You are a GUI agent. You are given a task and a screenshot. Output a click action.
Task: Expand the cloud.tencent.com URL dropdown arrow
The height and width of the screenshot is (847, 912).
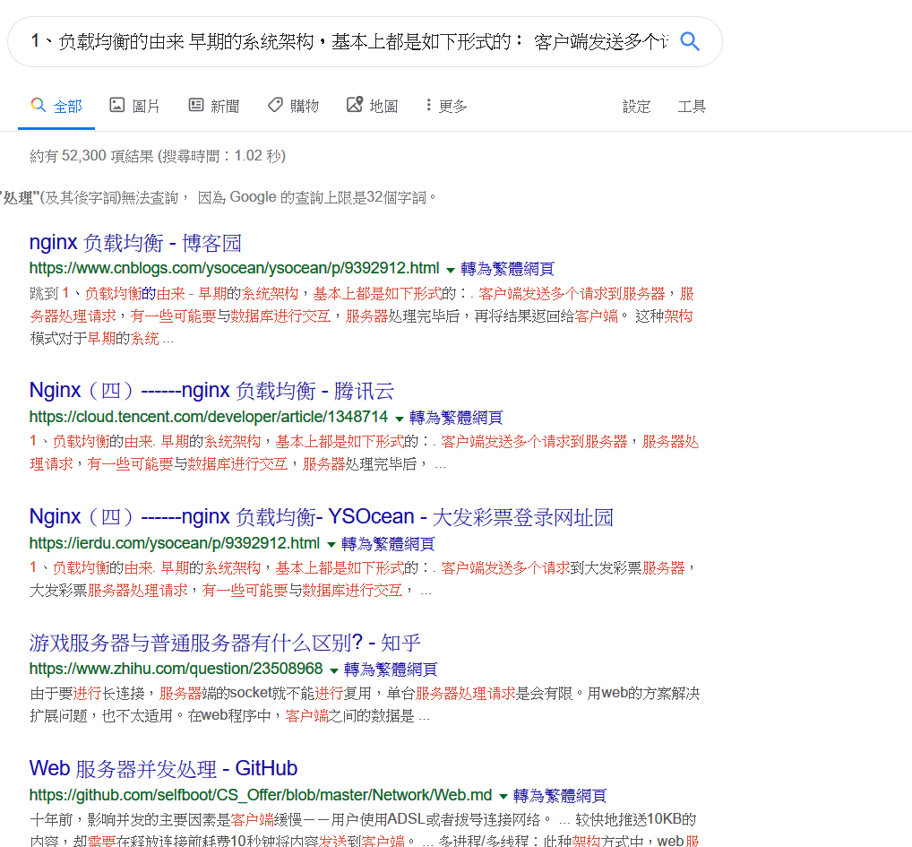click(399, 419)
